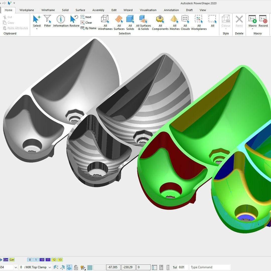
Task: Toggle the Z axis lock icon
Action: coord(69,267)
